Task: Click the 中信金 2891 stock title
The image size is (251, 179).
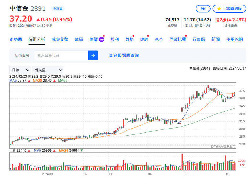Action: (28, 8)
